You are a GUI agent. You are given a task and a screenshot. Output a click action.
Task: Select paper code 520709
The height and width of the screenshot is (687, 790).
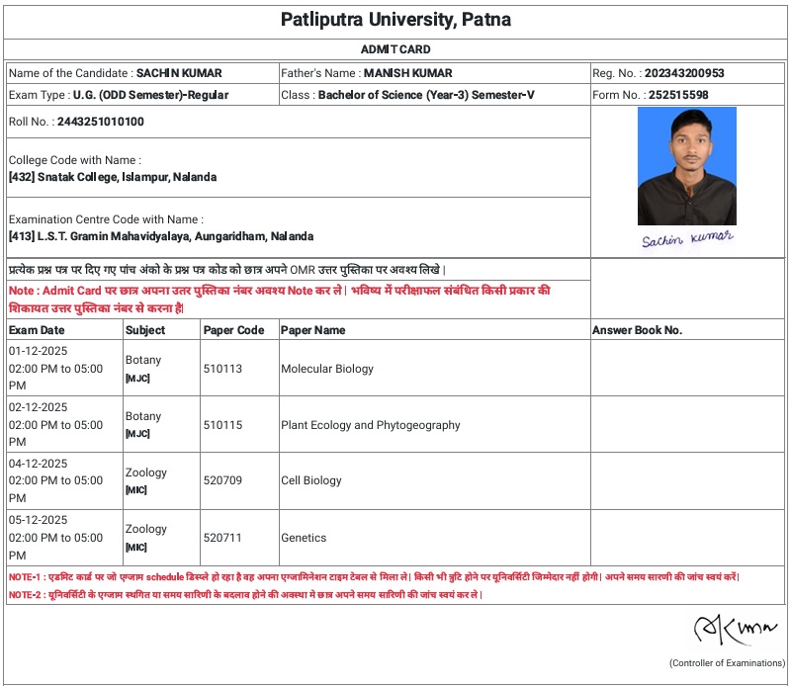coord(222,480)
